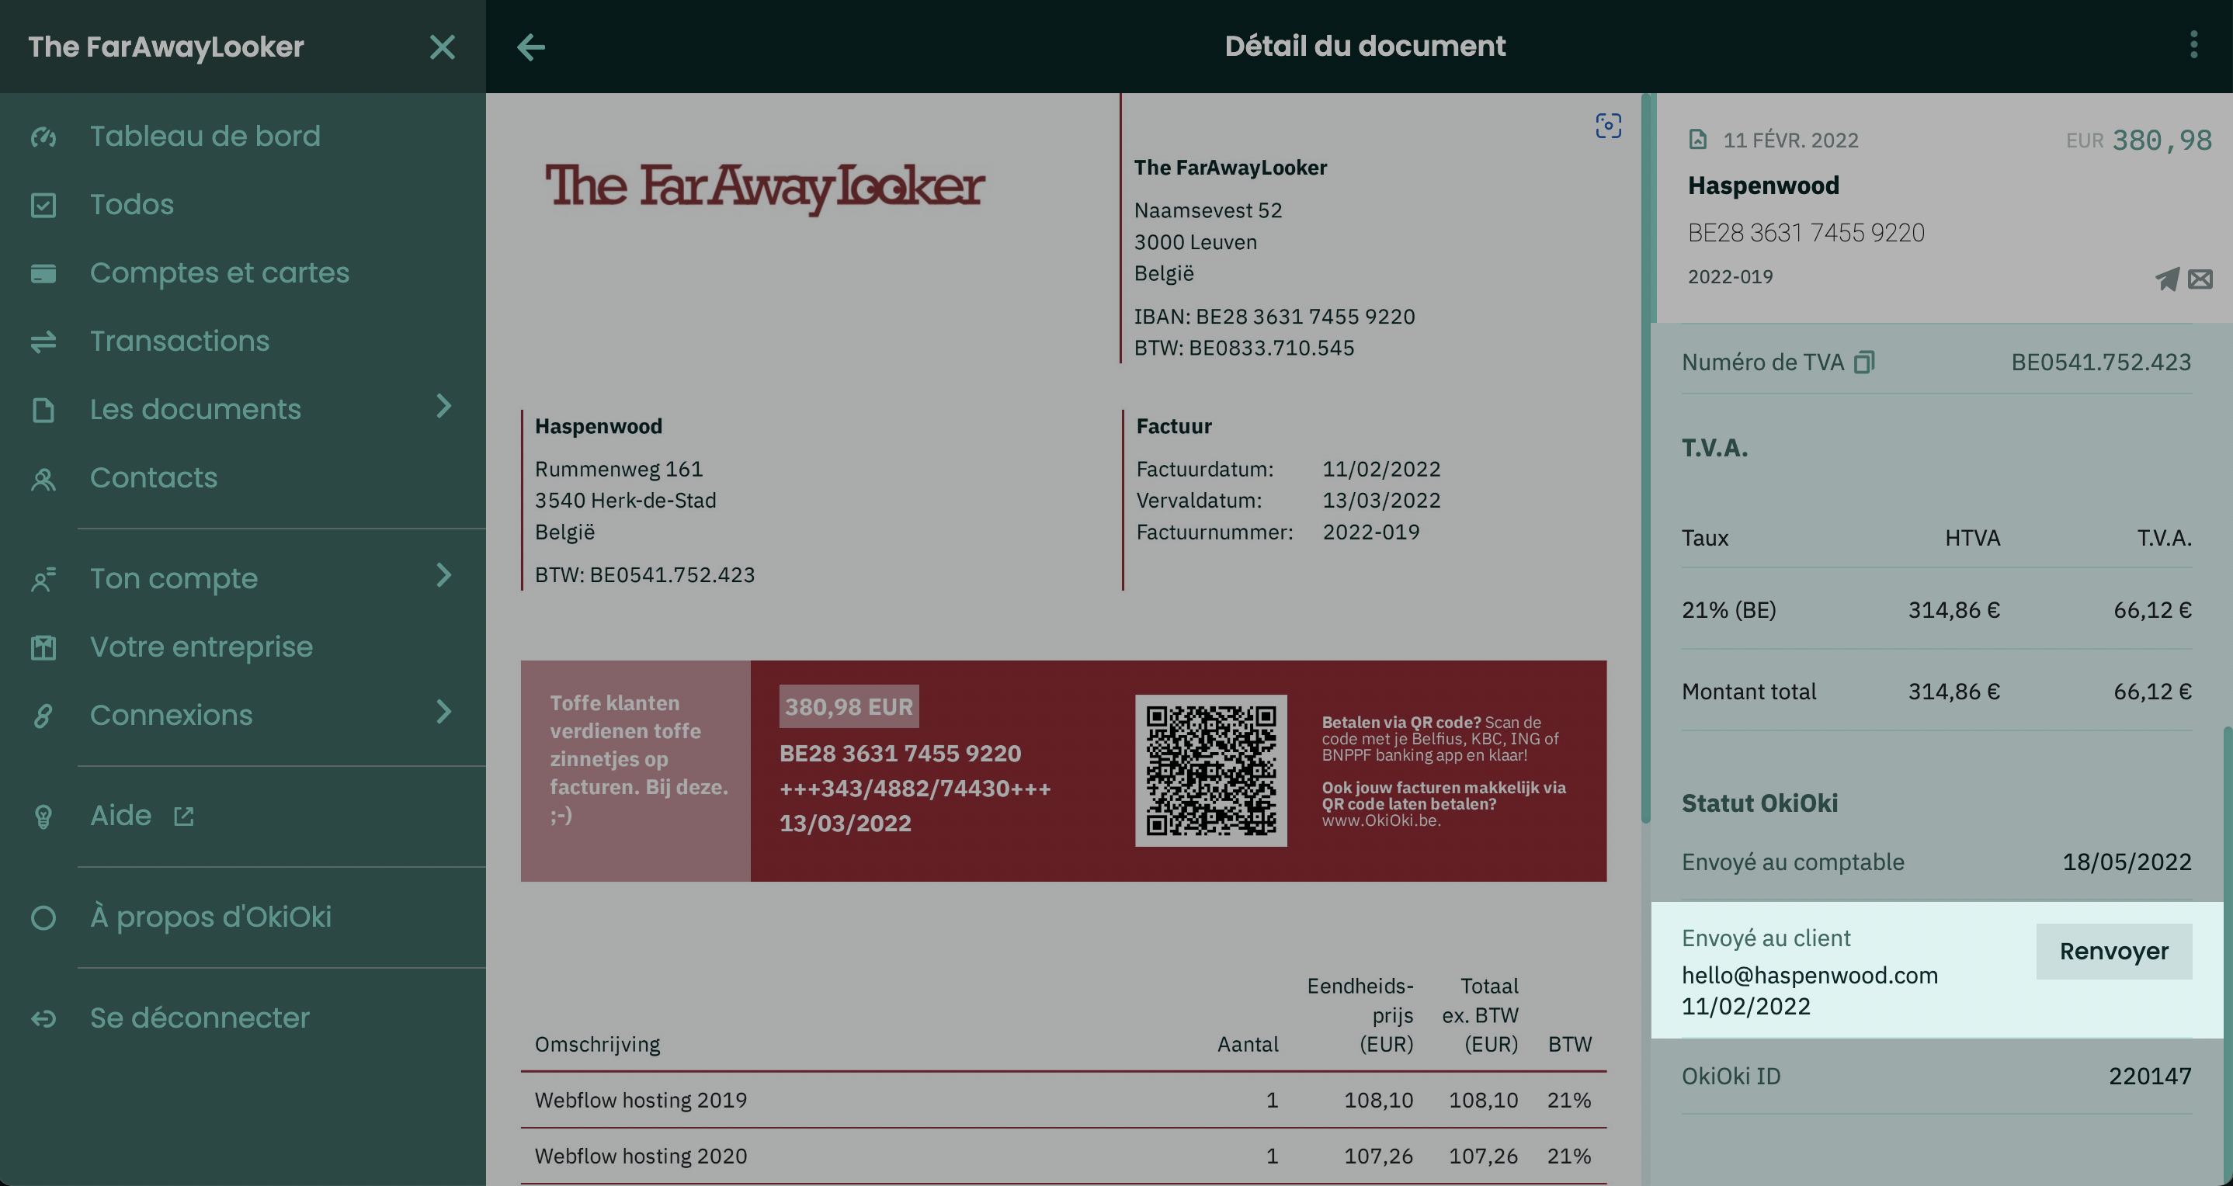The height and width of the screenshot is (1186, 2233).
Task: Copy the Numéro de TVA value
Action: pos(1863,362)
